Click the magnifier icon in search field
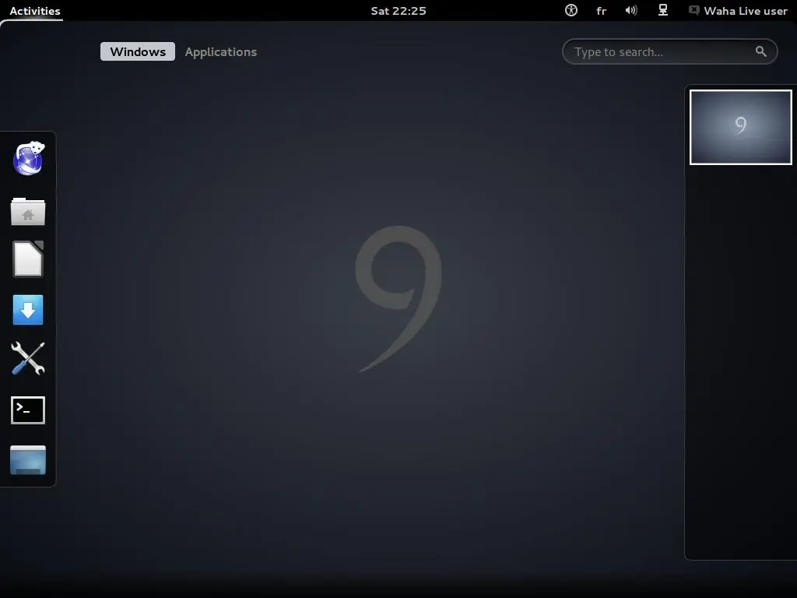 point(761,51)
